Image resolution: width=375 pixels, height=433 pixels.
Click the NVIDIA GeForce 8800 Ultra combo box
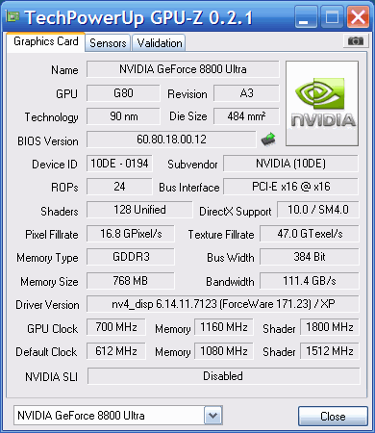pos(117,416)
